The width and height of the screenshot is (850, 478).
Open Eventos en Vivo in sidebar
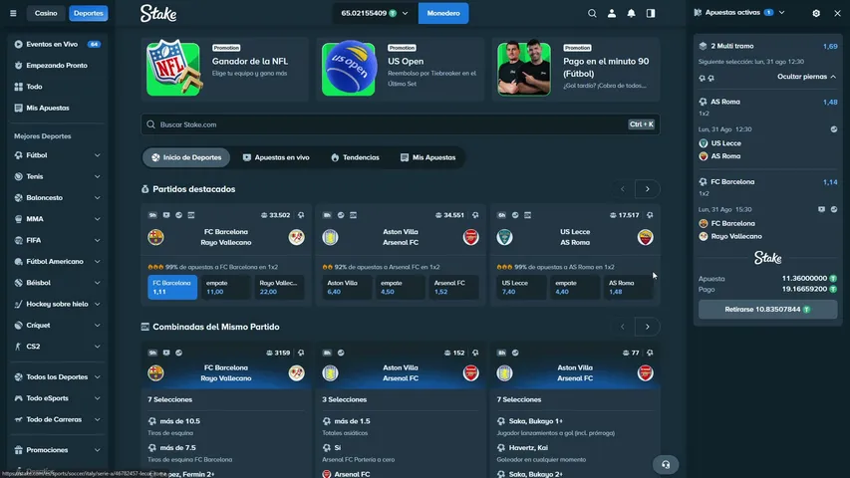[57, 44]
